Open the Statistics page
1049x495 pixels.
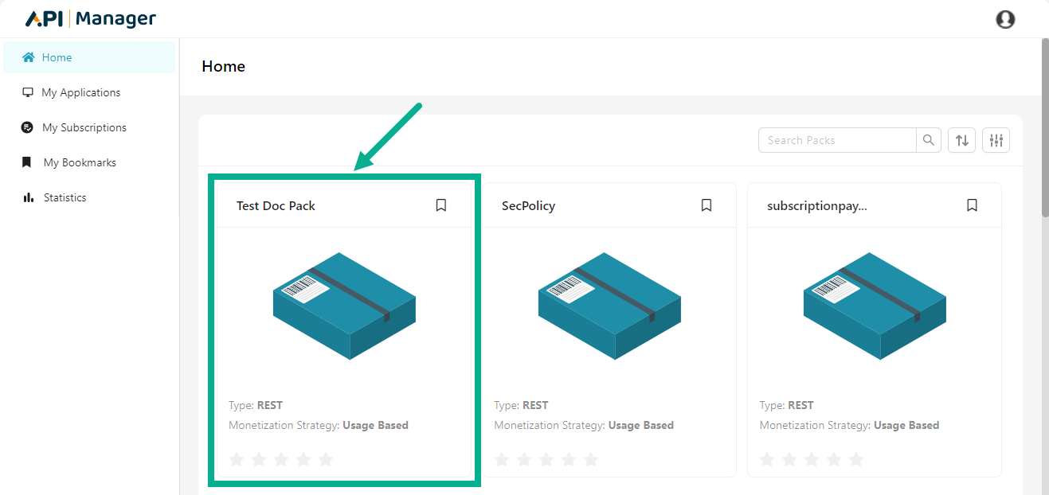click(x=65, y=197)
